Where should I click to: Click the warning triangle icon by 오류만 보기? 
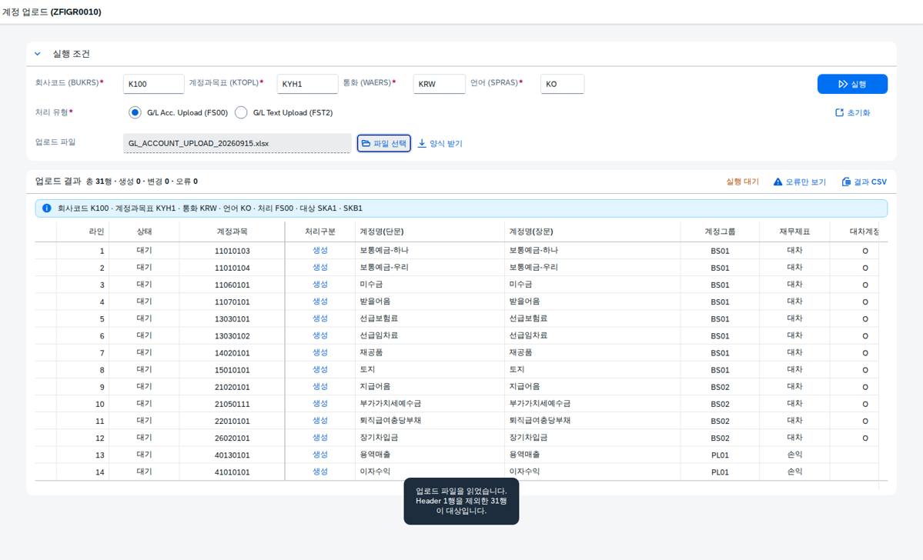click(778, 182)
